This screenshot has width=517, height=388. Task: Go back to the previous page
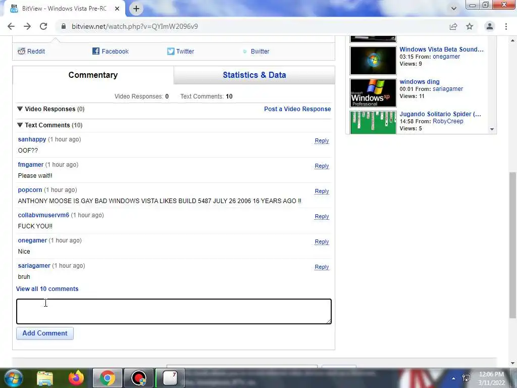point(11,26)
